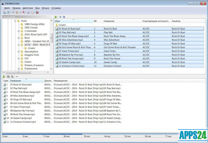Image resolution: width=208 pixels, height=143 pixels.
Task: Select the Dreams of passion folder
Action: 34,65
